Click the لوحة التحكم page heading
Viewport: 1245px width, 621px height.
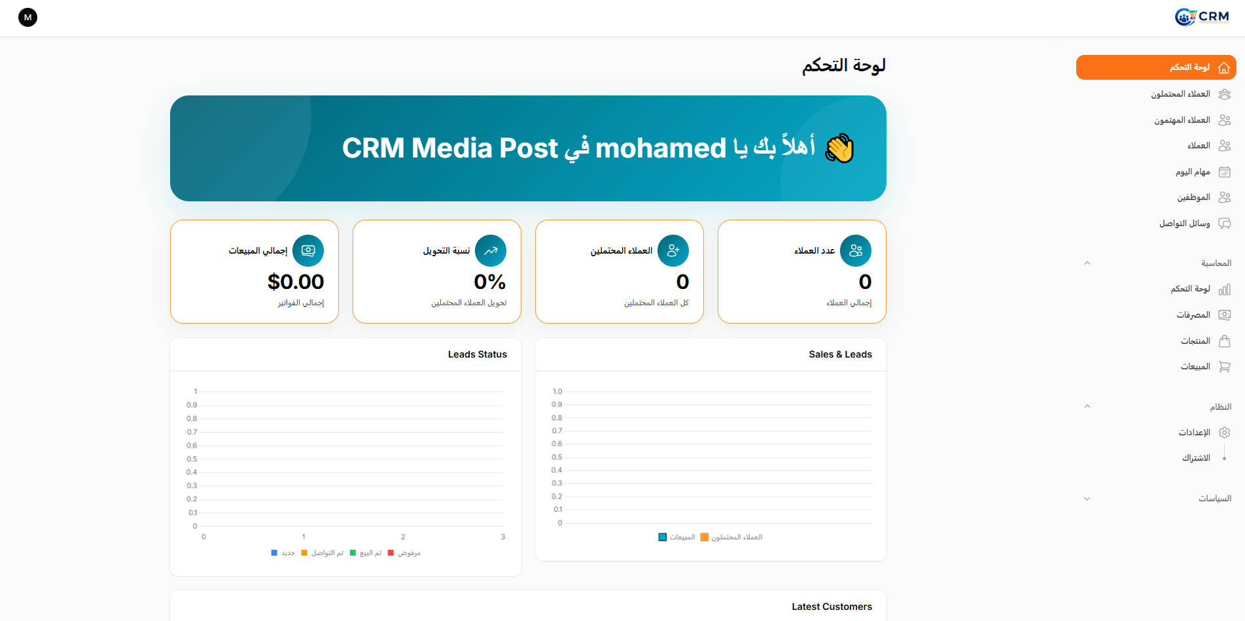pos(844,65)
